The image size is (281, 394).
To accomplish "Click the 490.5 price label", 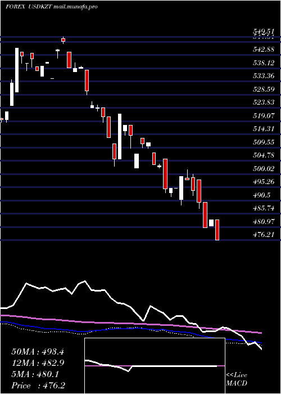I will coord(261,195).
